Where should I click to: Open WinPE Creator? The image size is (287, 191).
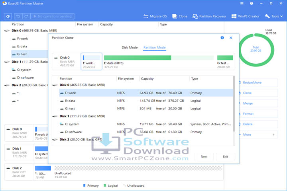click(x=245, y=16)
